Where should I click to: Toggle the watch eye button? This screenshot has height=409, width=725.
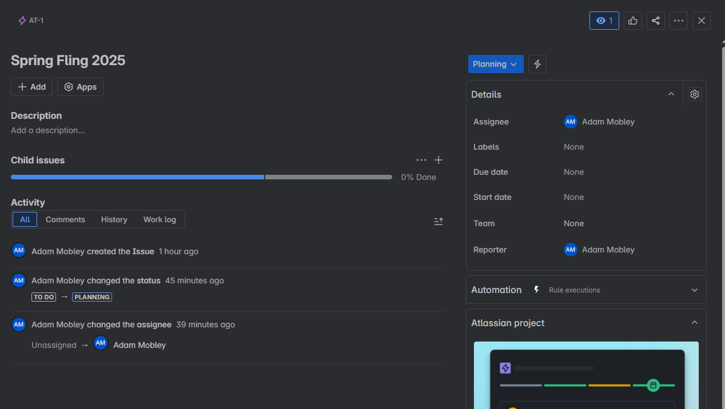[x=604, y=21]
